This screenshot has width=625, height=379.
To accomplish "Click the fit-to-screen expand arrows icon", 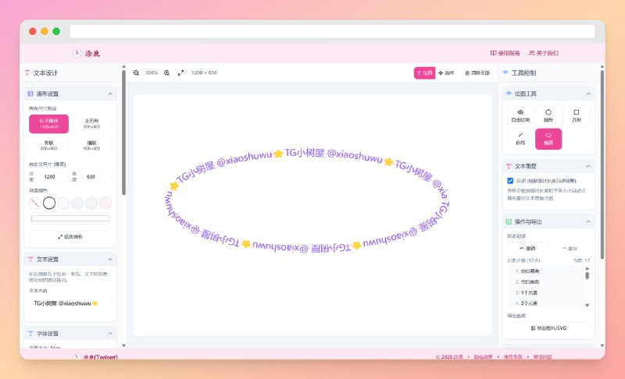I will [x=181, y=73].
